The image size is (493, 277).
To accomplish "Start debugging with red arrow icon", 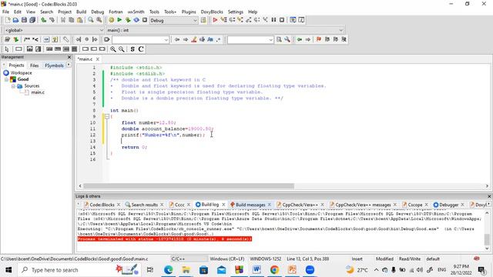I will click(215, 20).
